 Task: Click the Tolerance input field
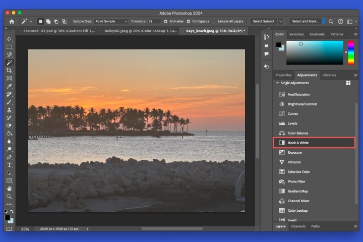[x=155, y=22]
